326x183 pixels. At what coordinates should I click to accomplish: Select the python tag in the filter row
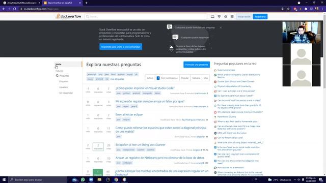coord(121,74)
